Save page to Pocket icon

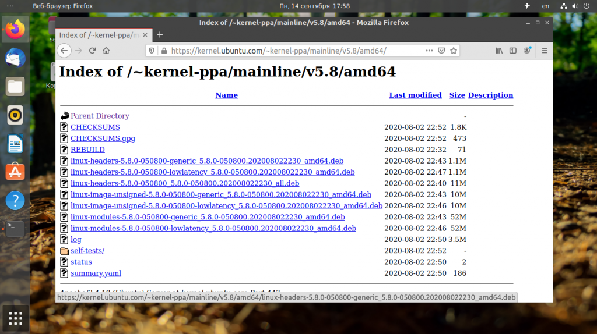click(441, 51)
